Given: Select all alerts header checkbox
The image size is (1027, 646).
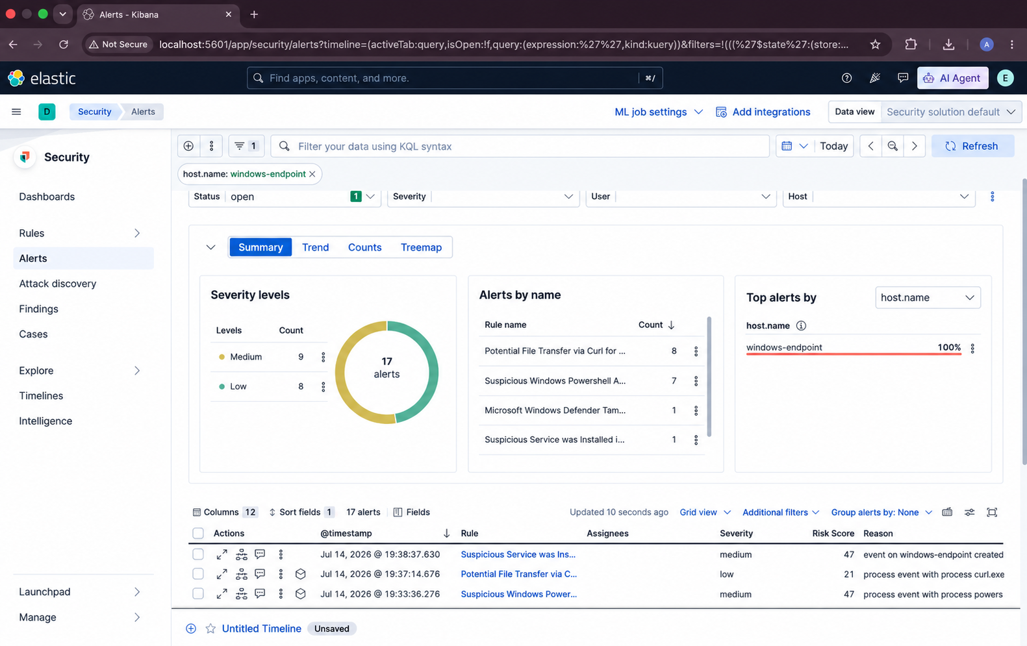Looking at the screenshot, I should coord(198,533).
